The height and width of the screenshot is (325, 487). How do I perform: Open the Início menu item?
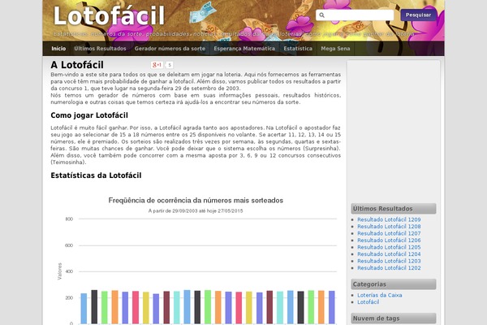click(58, 49)
